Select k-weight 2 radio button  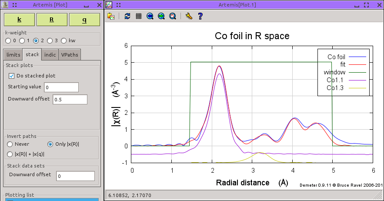(x=36, y=41)
